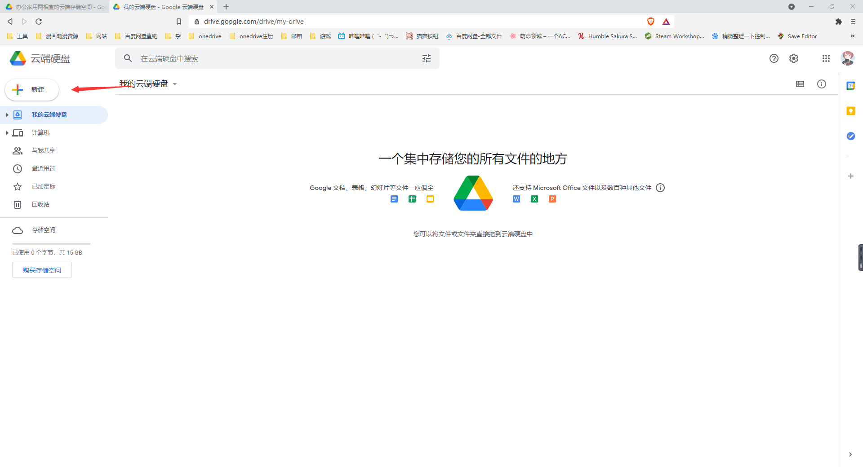Open browser extensions puzzle icon
863x467 pixels.
(x=839, y=22)
